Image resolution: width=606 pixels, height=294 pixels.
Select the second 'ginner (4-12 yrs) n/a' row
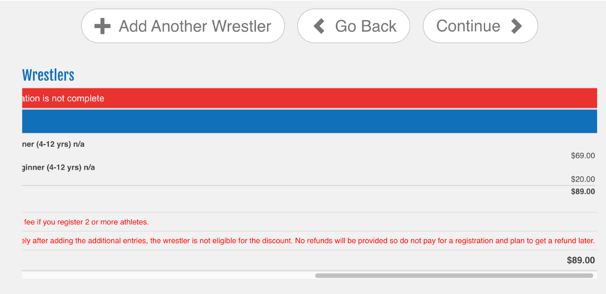[59, 167]
